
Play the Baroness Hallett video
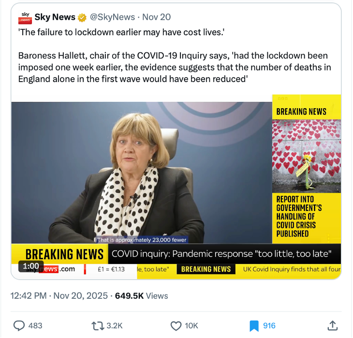[x=142, y=172]
